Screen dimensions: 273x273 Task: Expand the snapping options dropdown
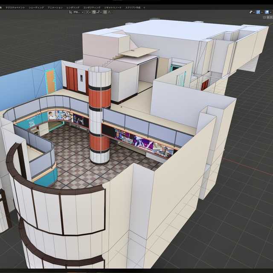pos(100,12)
